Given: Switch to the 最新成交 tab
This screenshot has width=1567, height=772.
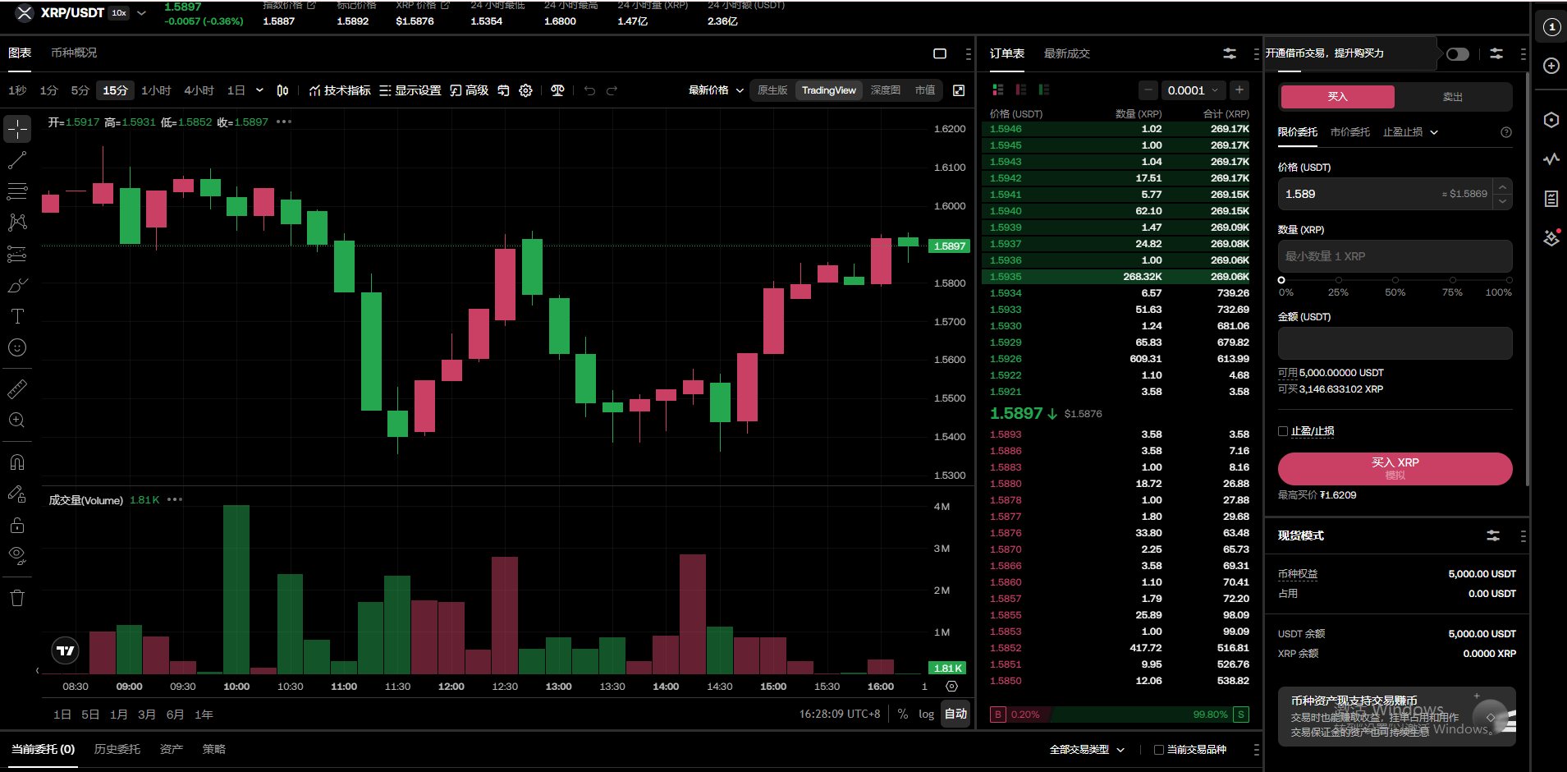Looking at the screenshot, I should [x=1066, y=53].
